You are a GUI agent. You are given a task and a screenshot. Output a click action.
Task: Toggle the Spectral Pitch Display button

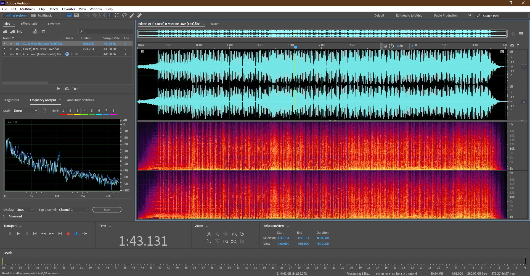pyautogui.click(x=76, y=15)
